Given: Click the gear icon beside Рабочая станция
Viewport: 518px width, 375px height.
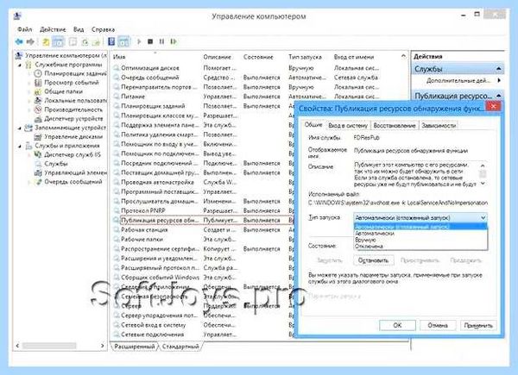Looking at the screenshot, I should pyautogui.click(x=117, y=229).
